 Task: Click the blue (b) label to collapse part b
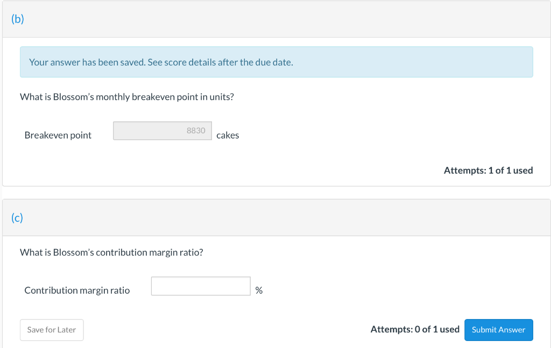(x=17, y=18)
